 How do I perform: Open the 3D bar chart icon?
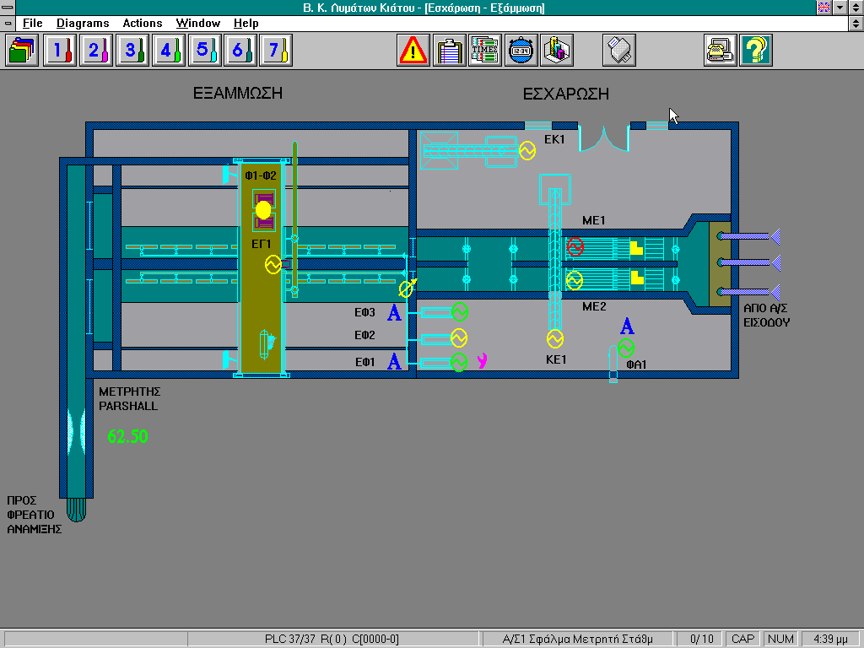point(557,51)
